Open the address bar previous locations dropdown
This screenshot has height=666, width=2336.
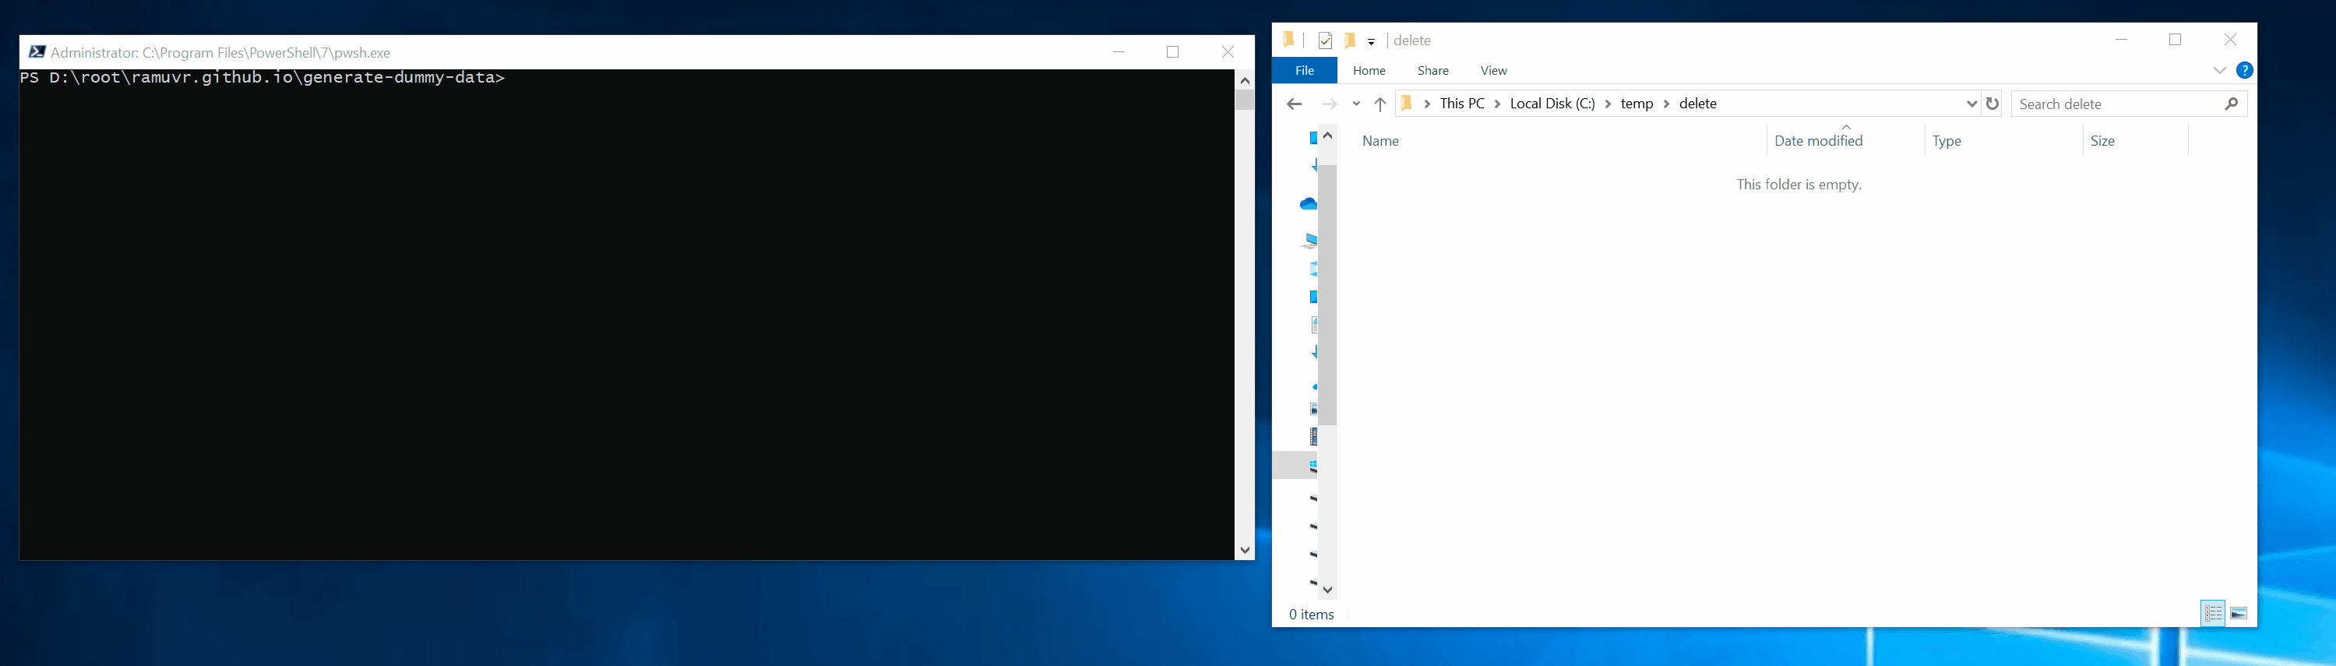coord(1971,104)
